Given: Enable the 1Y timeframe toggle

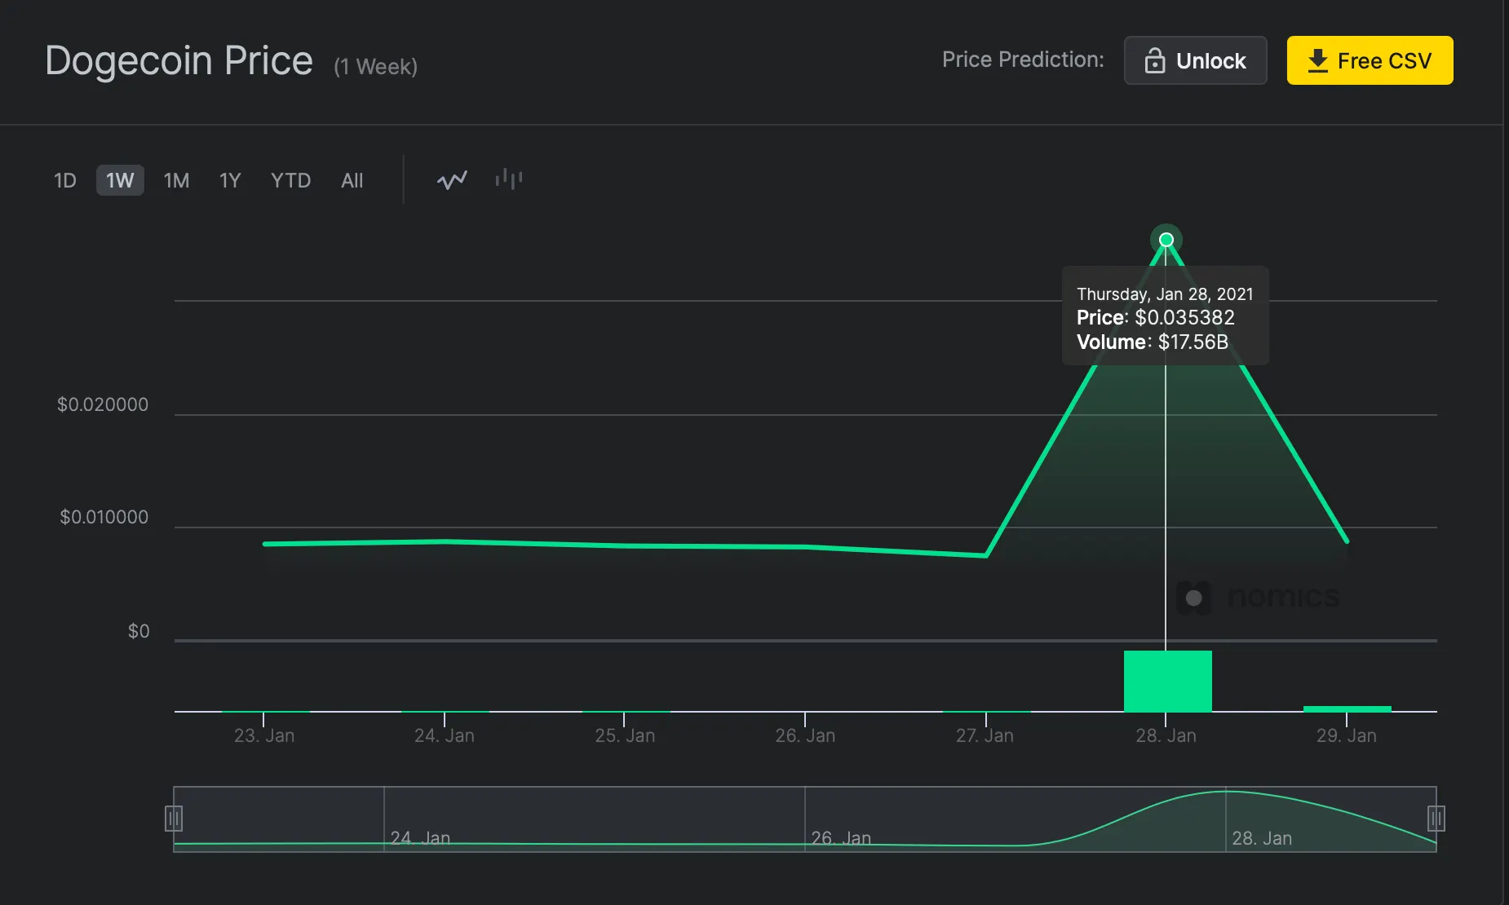Looking at the screenshot, I should tap(230, 180).
